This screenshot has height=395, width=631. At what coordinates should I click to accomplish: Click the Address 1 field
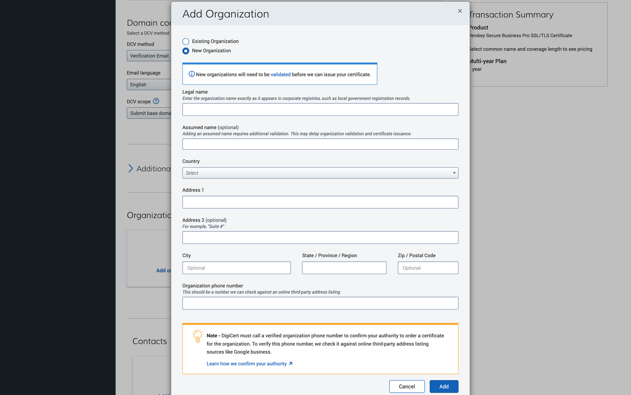[320, 202]
